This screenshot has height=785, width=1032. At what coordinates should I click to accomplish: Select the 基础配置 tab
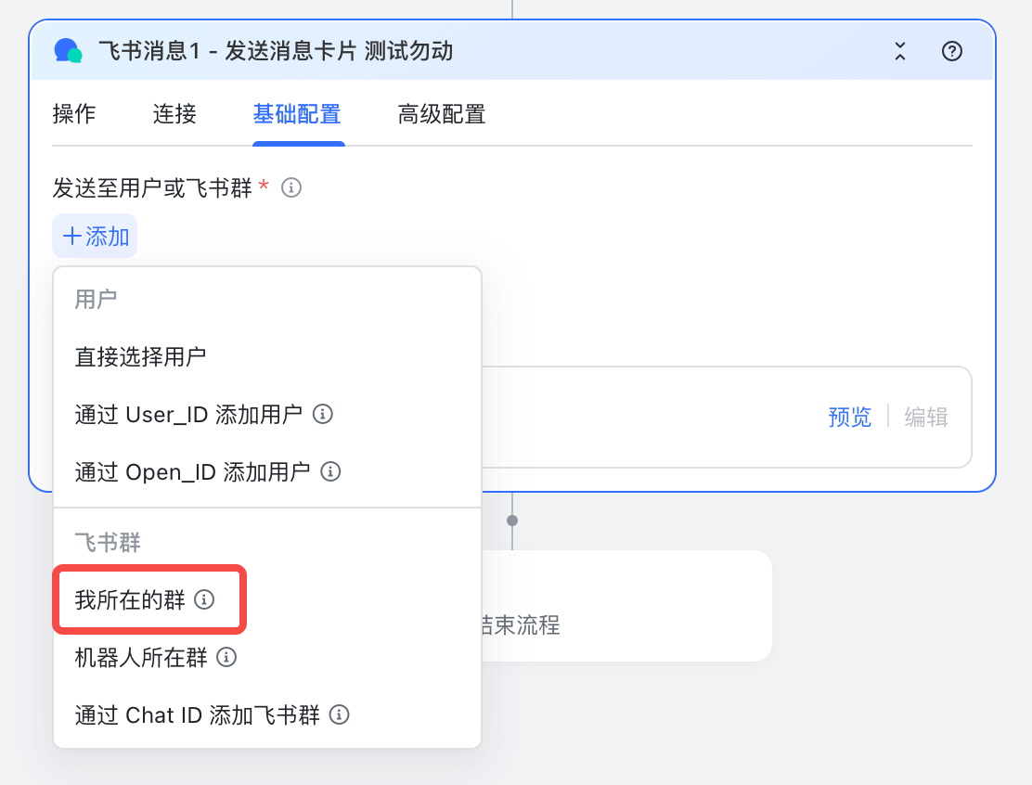297,114
